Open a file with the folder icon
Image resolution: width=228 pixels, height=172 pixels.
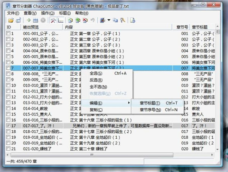point(11,20)
